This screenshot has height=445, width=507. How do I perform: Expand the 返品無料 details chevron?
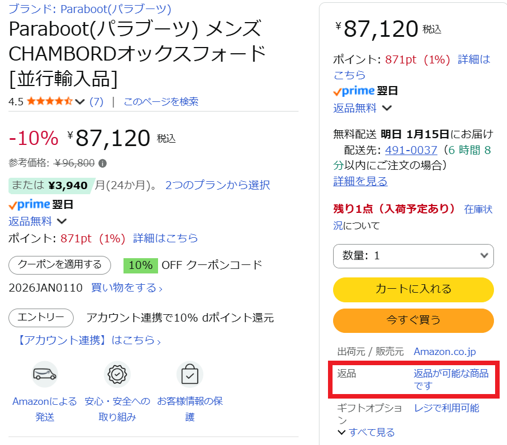click(x=61, y=221)
